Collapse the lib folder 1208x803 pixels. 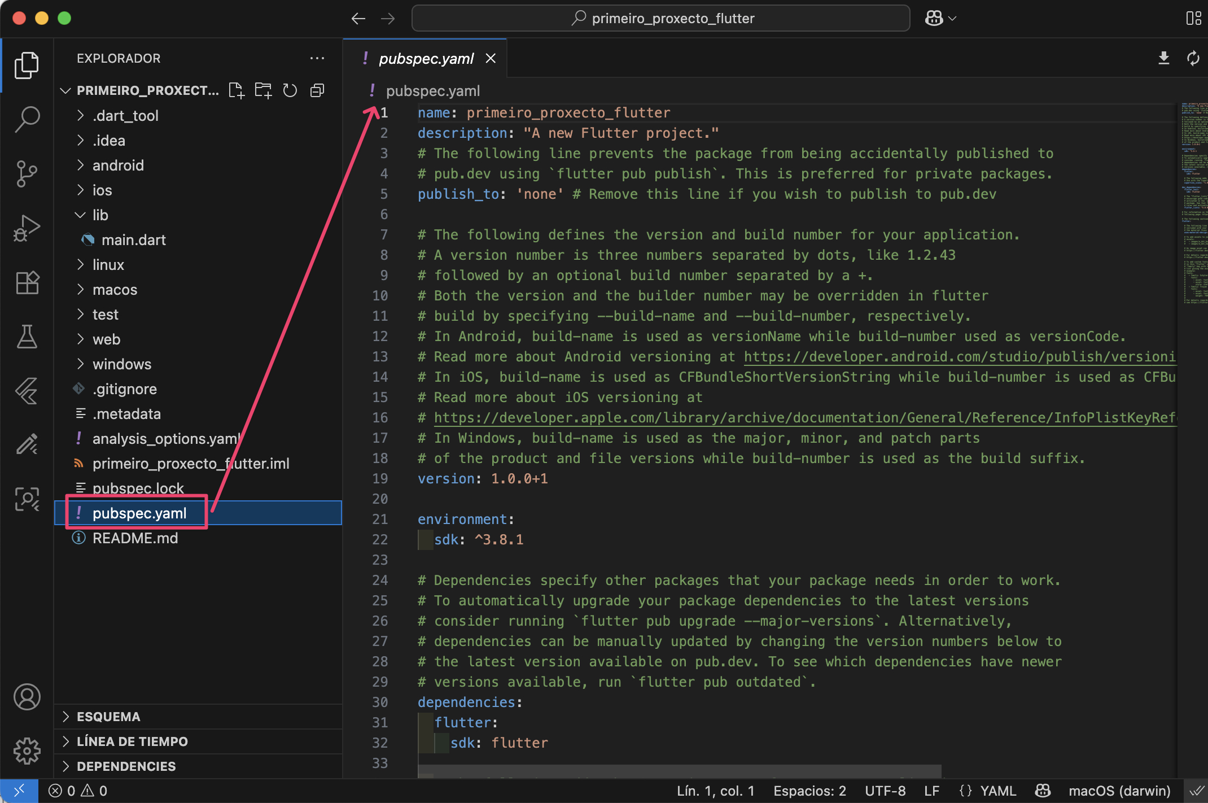100,215
